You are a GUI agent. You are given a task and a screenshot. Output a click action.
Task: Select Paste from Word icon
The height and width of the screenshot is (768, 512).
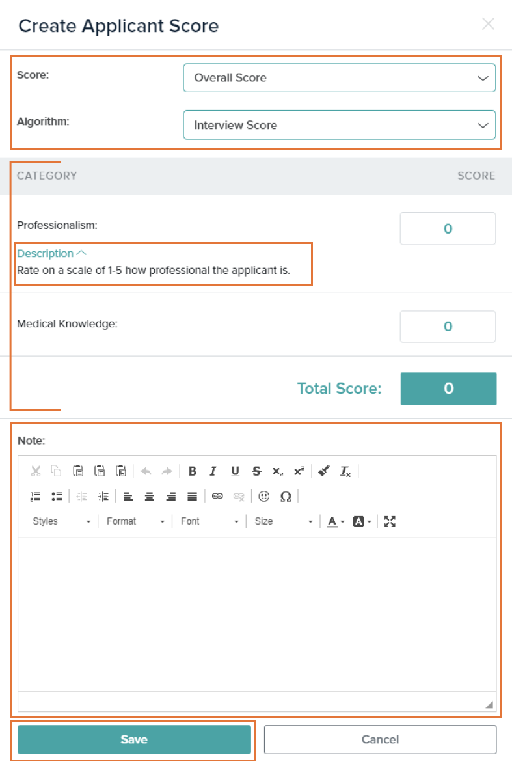pyautogui.click(x=121, y=471)
